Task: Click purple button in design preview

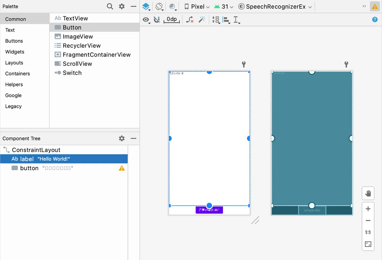Action: coord(209,210)
